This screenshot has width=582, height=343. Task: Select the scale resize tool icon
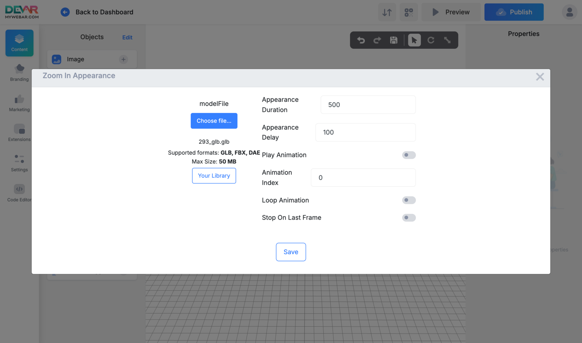point(447,40)
